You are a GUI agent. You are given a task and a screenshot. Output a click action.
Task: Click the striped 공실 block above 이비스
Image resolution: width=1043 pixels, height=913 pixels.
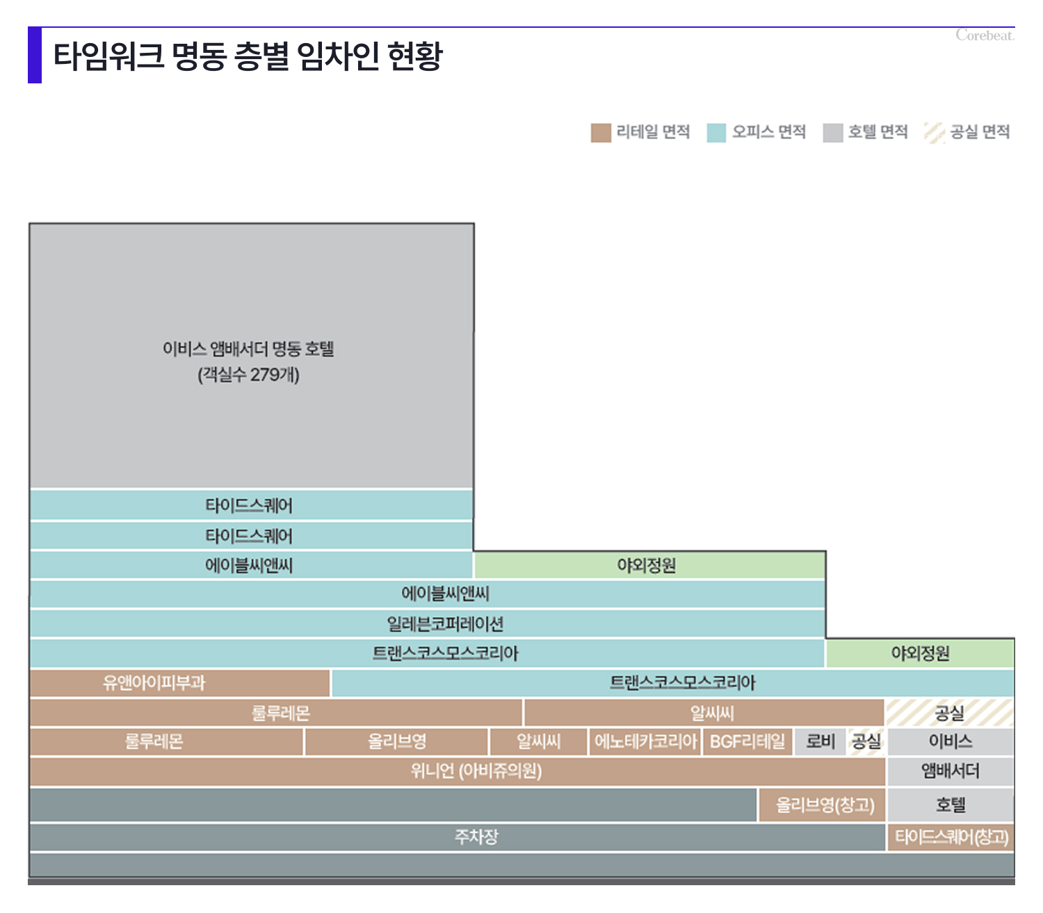pos(951,713)
